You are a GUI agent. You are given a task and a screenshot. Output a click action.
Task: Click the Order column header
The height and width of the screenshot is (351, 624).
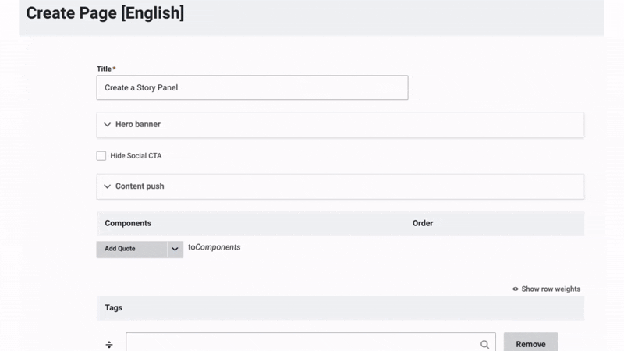point(423,223)
